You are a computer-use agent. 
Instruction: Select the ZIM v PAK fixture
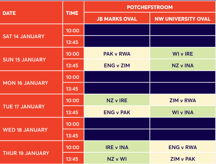[183, 159]
